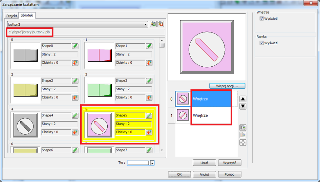Viewport: 320px width, 182px height.
Task: Click the Tło white color swatch
Action: (138, 163)
